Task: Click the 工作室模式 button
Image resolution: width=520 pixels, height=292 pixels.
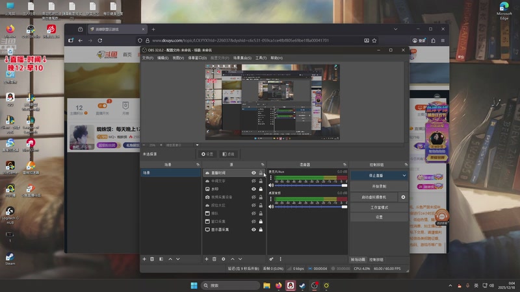Action: (379, 207)
